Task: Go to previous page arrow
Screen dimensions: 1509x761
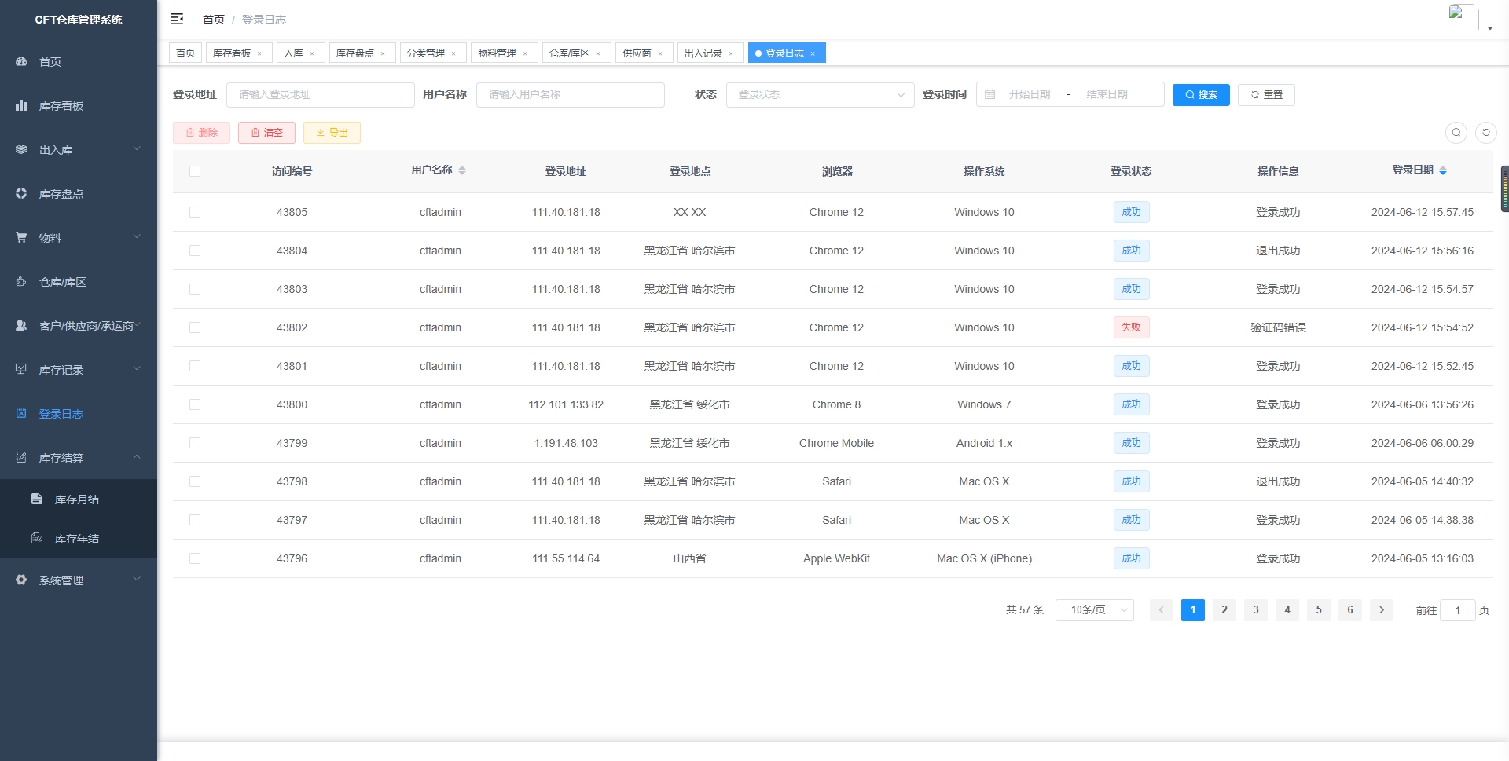Action: pyautogui.click(x=1162, y=609)
